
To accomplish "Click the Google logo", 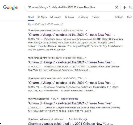I will (x=10, y=7).
